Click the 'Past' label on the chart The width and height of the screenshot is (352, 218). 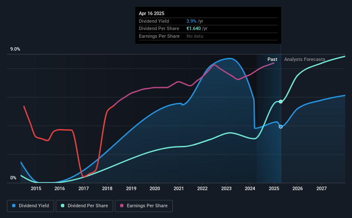272,59
